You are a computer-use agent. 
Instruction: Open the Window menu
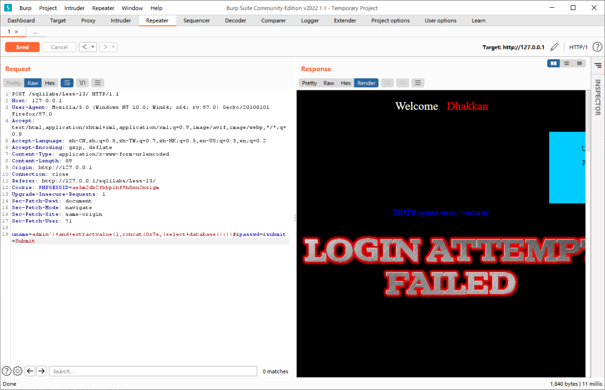(132, 8)
